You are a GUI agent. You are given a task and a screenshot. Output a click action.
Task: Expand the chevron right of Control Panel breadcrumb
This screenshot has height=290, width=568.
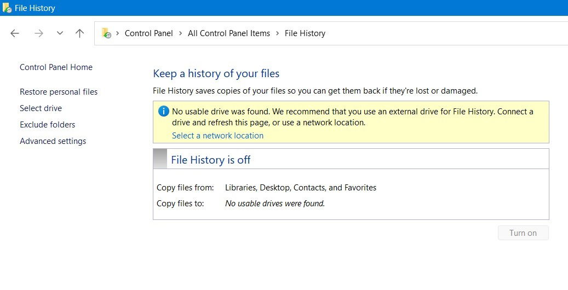(x=180, y=33)
